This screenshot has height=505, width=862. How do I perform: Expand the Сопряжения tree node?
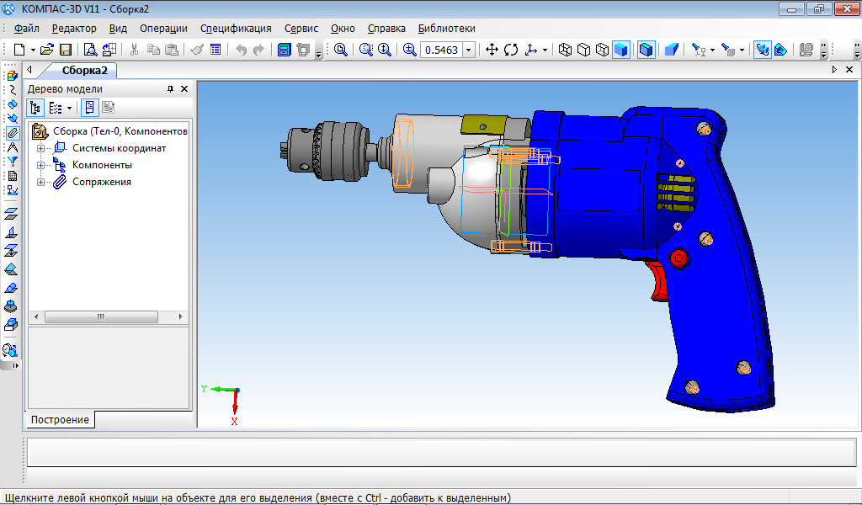coord(40,183)
